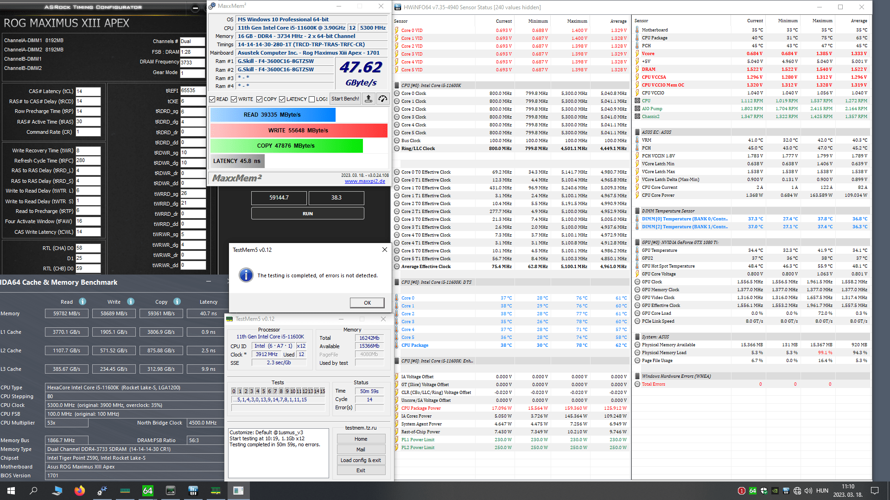
Task: Collapse CPU [#0] Intel Core i5-11600K sensor group
Action: pos(397,86)
